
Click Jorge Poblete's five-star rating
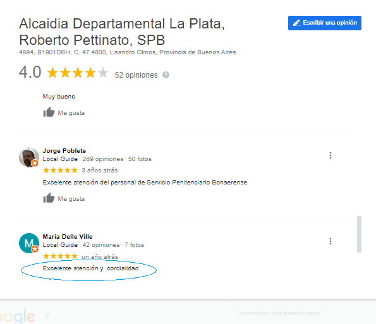coord(60,171)
